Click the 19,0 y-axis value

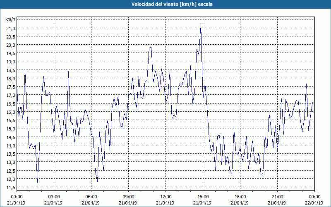(x=11, y=62)
